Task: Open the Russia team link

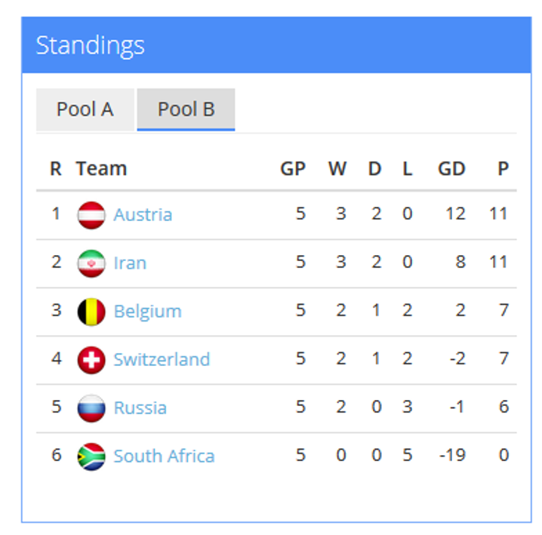Action: tap(140, 407)
